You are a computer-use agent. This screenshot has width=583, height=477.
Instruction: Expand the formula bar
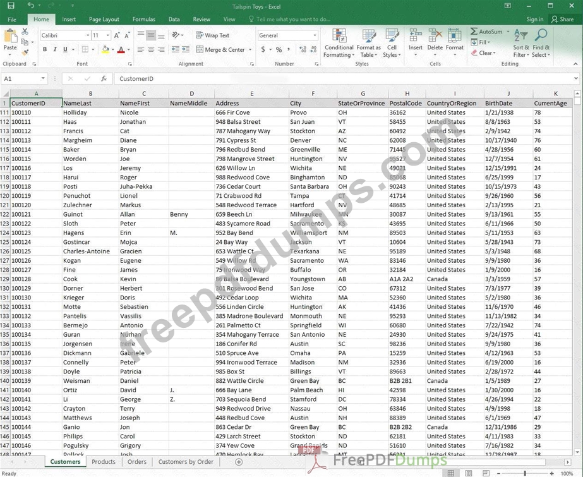point(576,78)
